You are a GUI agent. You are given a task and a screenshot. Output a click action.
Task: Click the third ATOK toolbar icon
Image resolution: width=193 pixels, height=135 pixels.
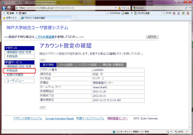[183, 13]
